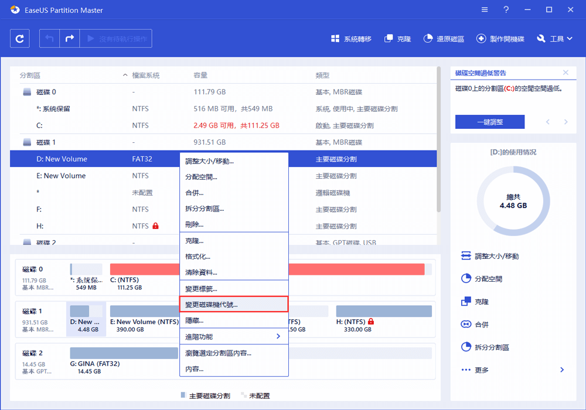Viewport: 586px width, 410px height.
Task: Choose 內容 from the context menu
Action: (x=234, y=369)
